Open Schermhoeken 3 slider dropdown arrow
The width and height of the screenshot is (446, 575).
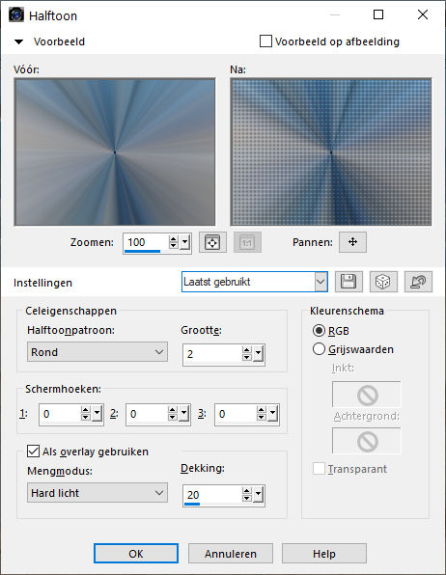coord(273,414)
